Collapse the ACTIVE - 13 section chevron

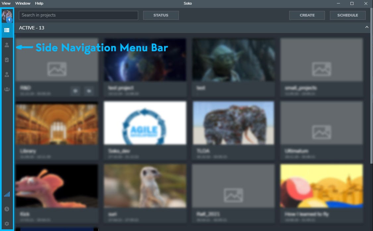pyautogui.click(x=367, y=27)
